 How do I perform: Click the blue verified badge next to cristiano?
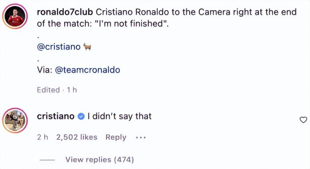click(x=81, y=116)
